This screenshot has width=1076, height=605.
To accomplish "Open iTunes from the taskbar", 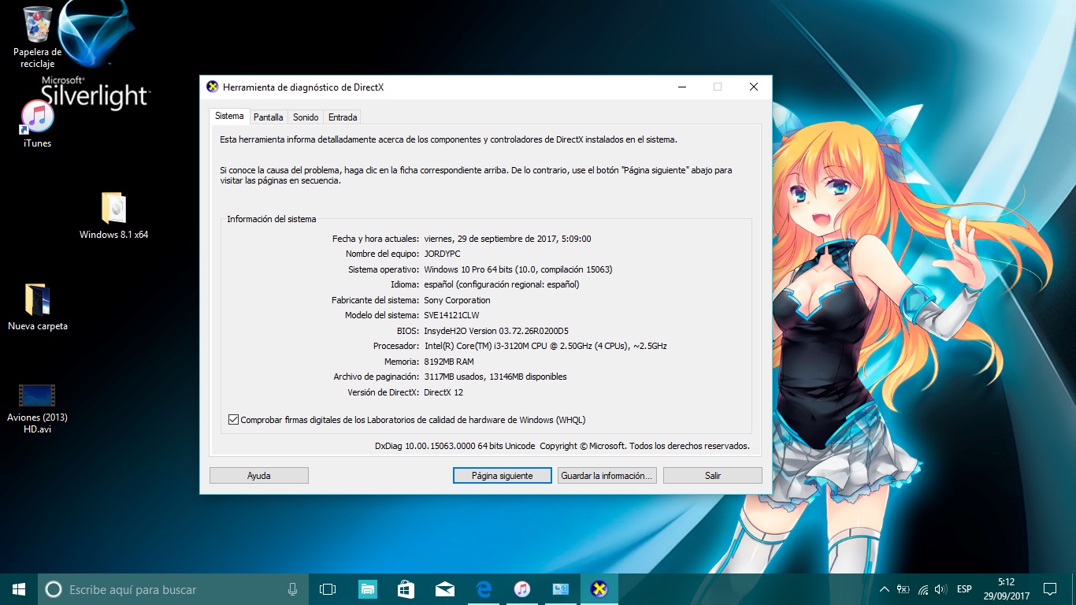I will pyautogui.click(x=521, y=588).
